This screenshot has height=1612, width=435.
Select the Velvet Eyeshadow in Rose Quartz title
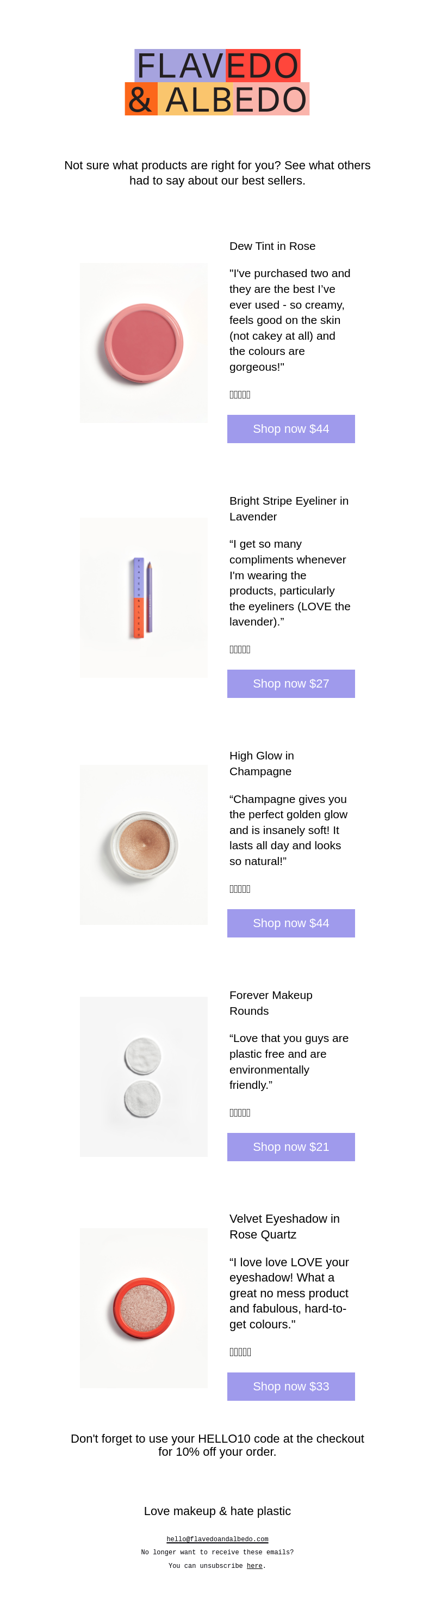coord(284,1227)
